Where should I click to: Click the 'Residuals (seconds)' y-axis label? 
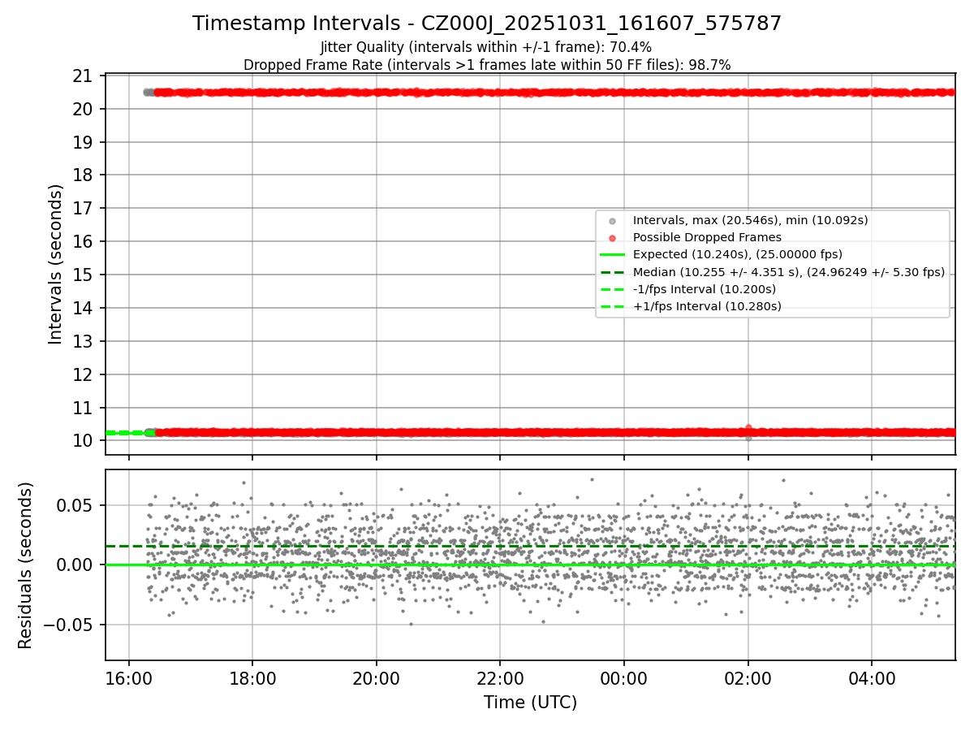tap(26, 565)
